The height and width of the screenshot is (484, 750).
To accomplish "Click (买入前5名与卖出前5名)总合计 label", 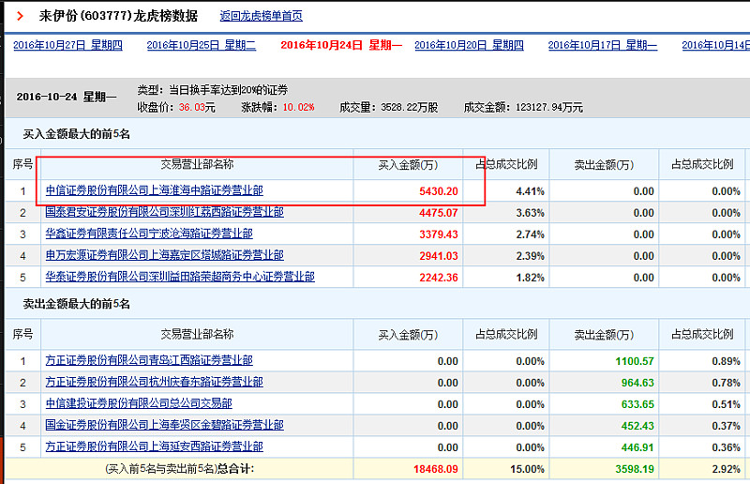I will click(x=180, y=469).
